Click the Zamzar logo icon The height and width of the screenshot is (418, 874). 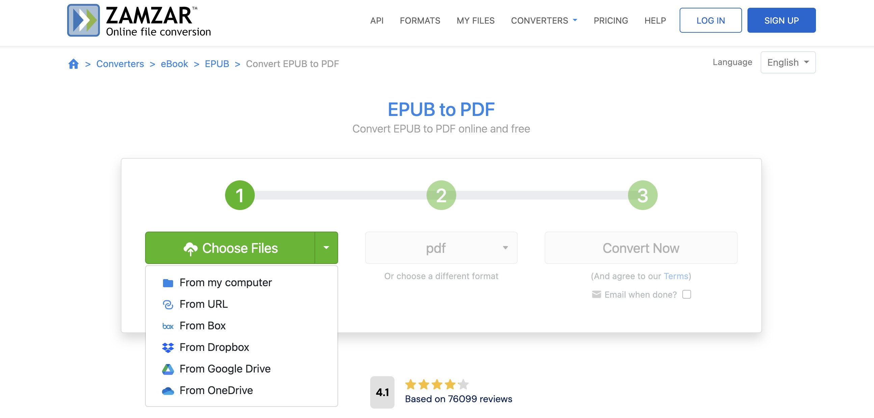(83, 20)
